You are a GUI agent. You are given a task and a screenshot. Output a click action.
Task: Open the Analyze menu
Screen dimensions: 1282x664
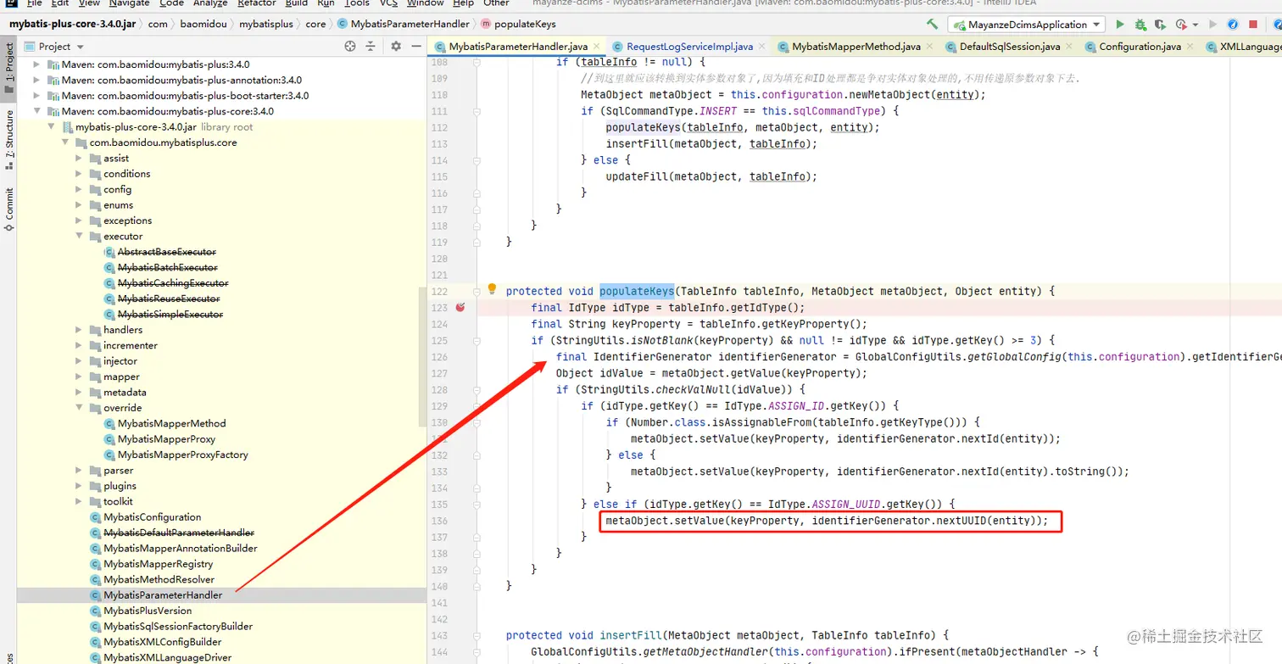pyautogui.click(x=210, y=3)
